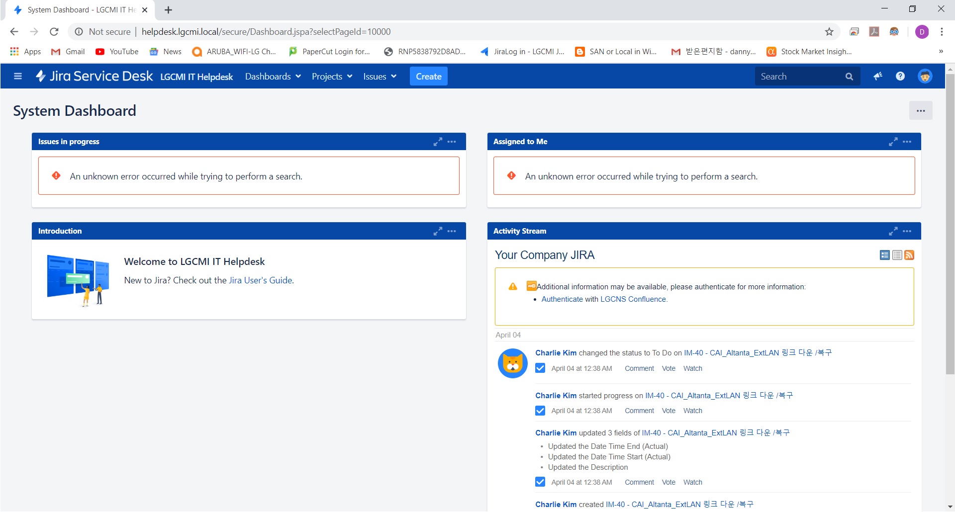
Task: Vote on the 'started progress' activity
Action: [668, 411]
